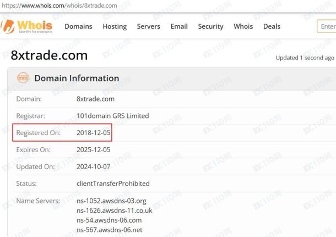Click the 8xtrade.com page heading
The height and width of the screenshot is (237, 336).
(49, 55)
